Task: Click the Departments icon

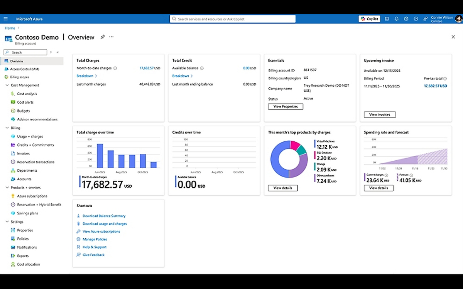Action: [x=13, y=170]
